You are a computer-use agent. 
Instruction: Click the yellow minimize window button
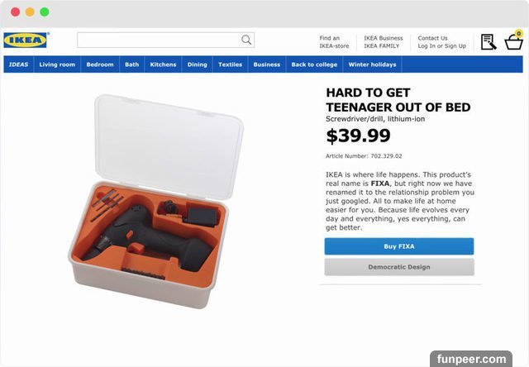click(30, 12)
